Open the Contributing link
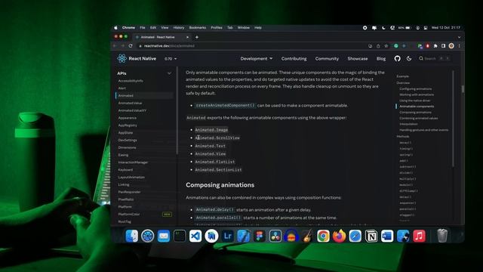The width and height of the screenshot is (483, 272). pyautogui.click(x=294, y=59)
